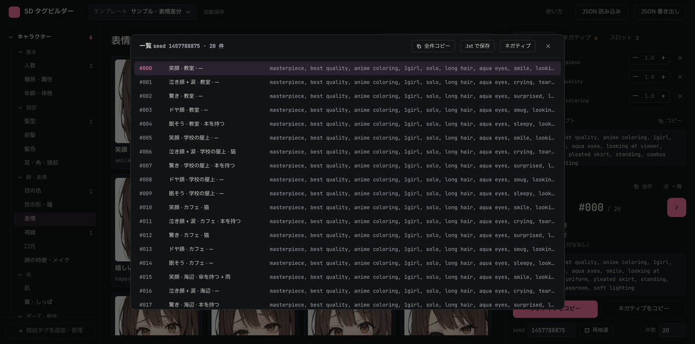Image resolution: width=695 pixels, height=344 pixels.
Task: Click JSON 書き出し export button
Action: click(x=660, y=11)
